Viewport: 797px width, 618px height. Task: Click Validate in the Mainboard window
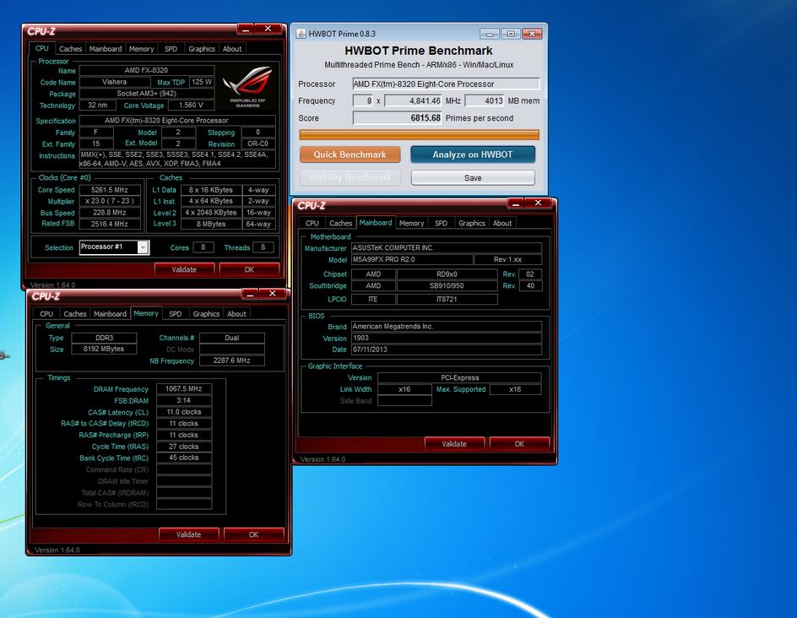coord(454,444)
